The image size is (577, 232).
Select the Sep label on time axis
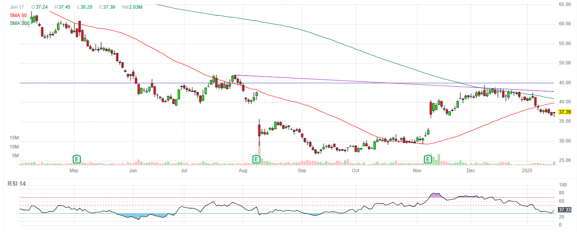pyautogui.click(x=302, y=171)
